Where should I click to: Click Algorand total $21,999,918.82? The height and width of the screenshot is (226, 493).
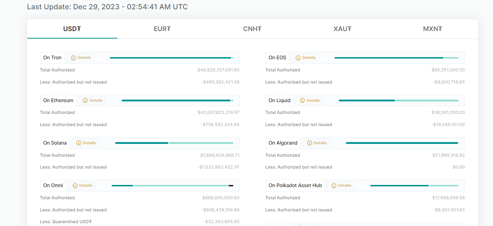pyautogui.click(x=449, y=155)
